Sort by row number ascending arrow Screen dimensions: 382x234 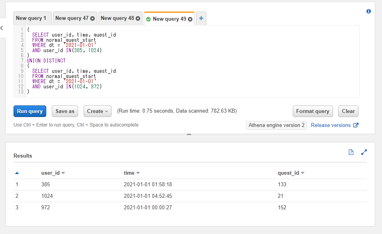[x=17, y=173]
